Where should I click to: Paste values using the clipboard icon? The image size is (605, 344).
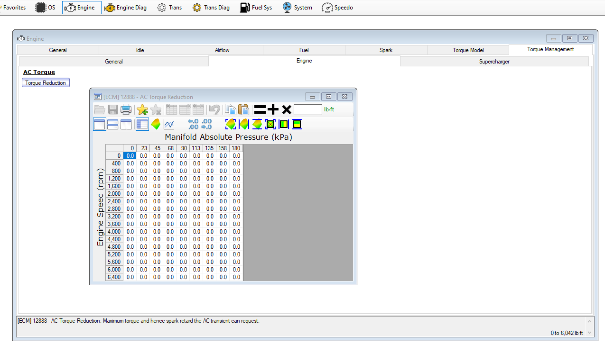(x=243, y=109)
